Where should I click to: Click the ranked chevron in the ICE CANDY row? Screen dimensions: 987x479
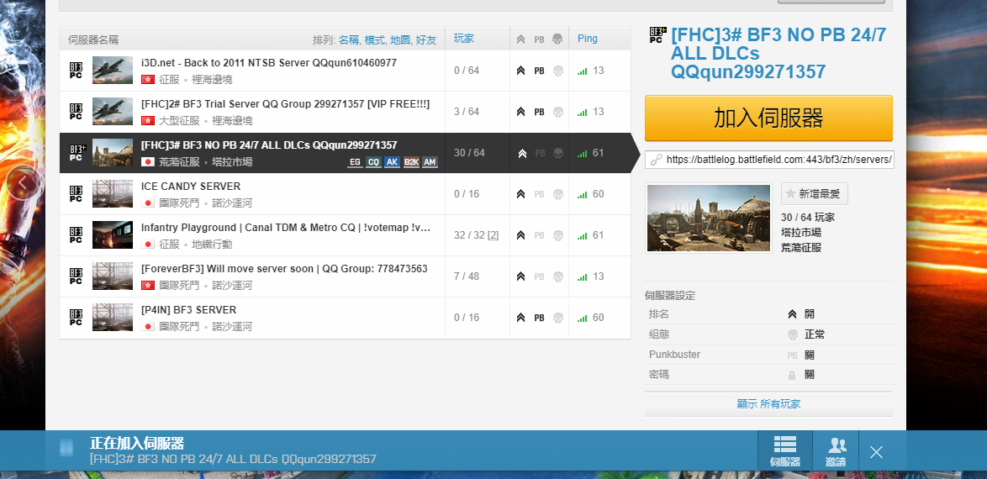pos(520,194)
